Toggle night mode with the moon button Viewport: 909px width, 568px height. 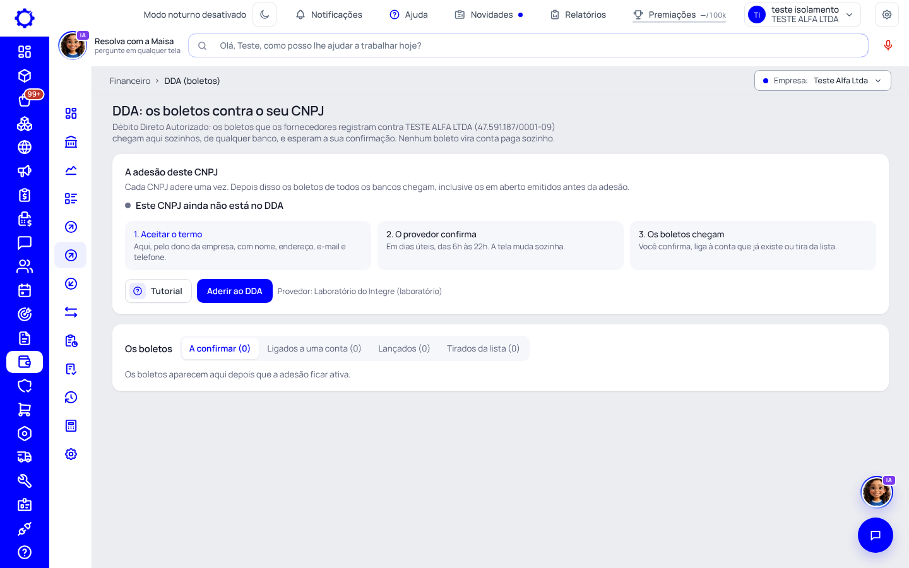click(264, 15)
